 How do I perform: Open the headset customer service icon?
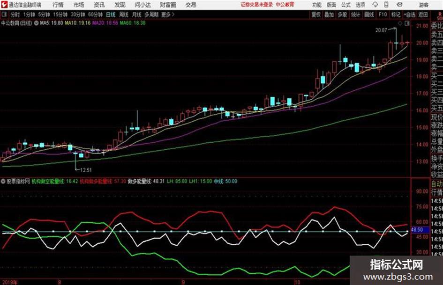click(375, 5)
